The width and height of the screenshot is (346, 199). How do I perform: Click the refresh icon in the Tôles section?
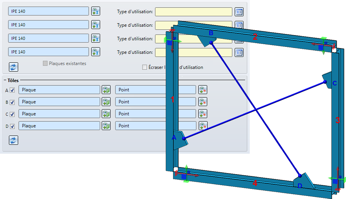(x=14, y=140)
